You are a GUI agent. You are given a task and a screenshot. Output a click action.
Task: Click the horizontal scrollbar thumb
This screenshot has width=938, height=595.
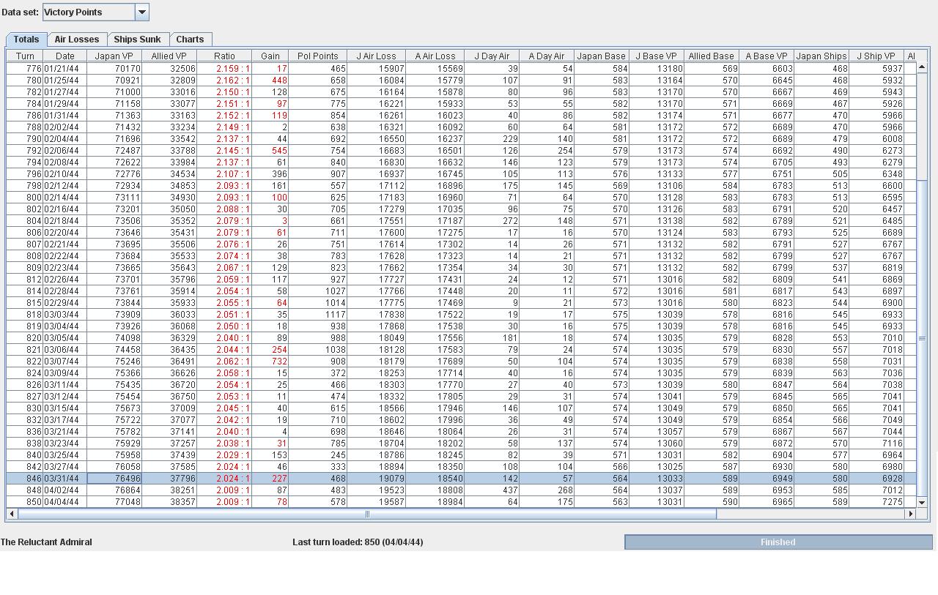(367, 514)
